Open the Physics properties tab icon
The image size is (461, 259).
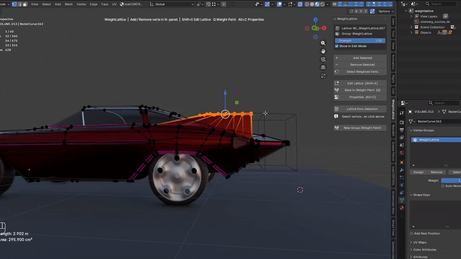pos(402,185)
